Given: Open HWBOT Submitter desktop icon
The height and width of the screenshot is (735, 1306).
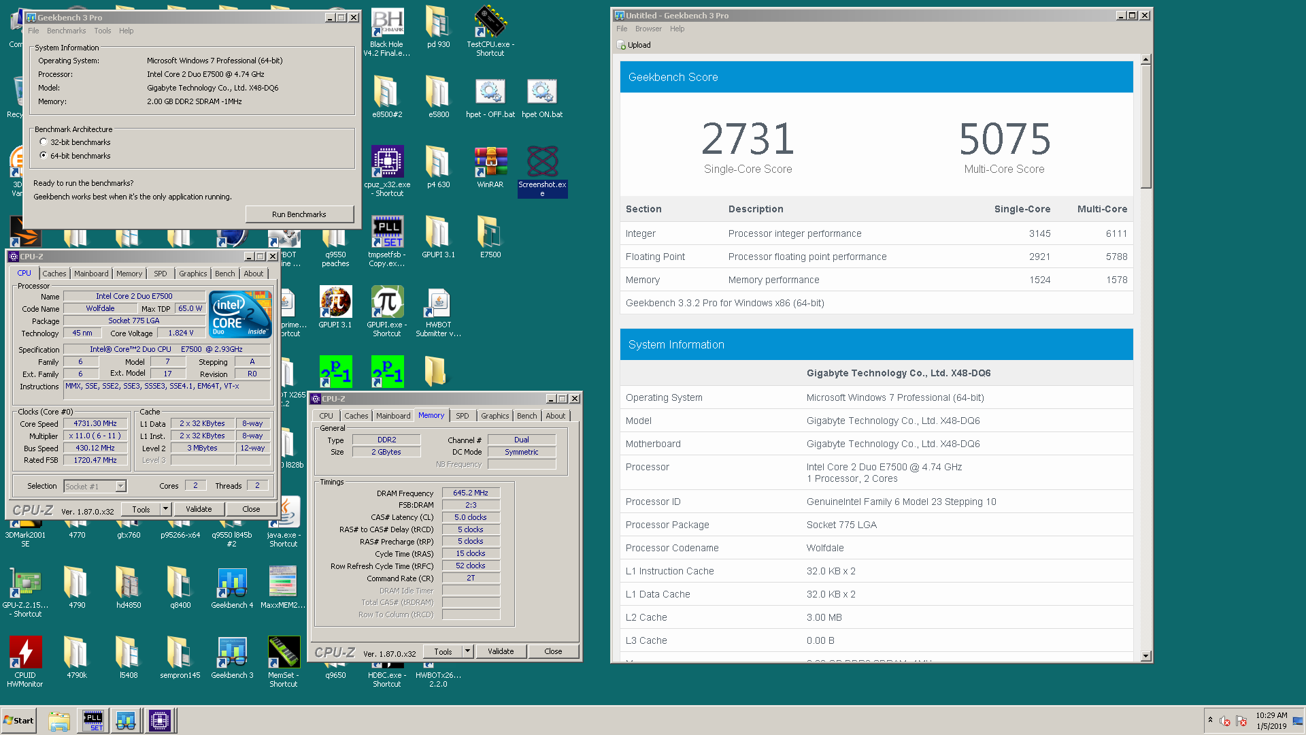Looking at the screenshot, I should coord(438,312).
